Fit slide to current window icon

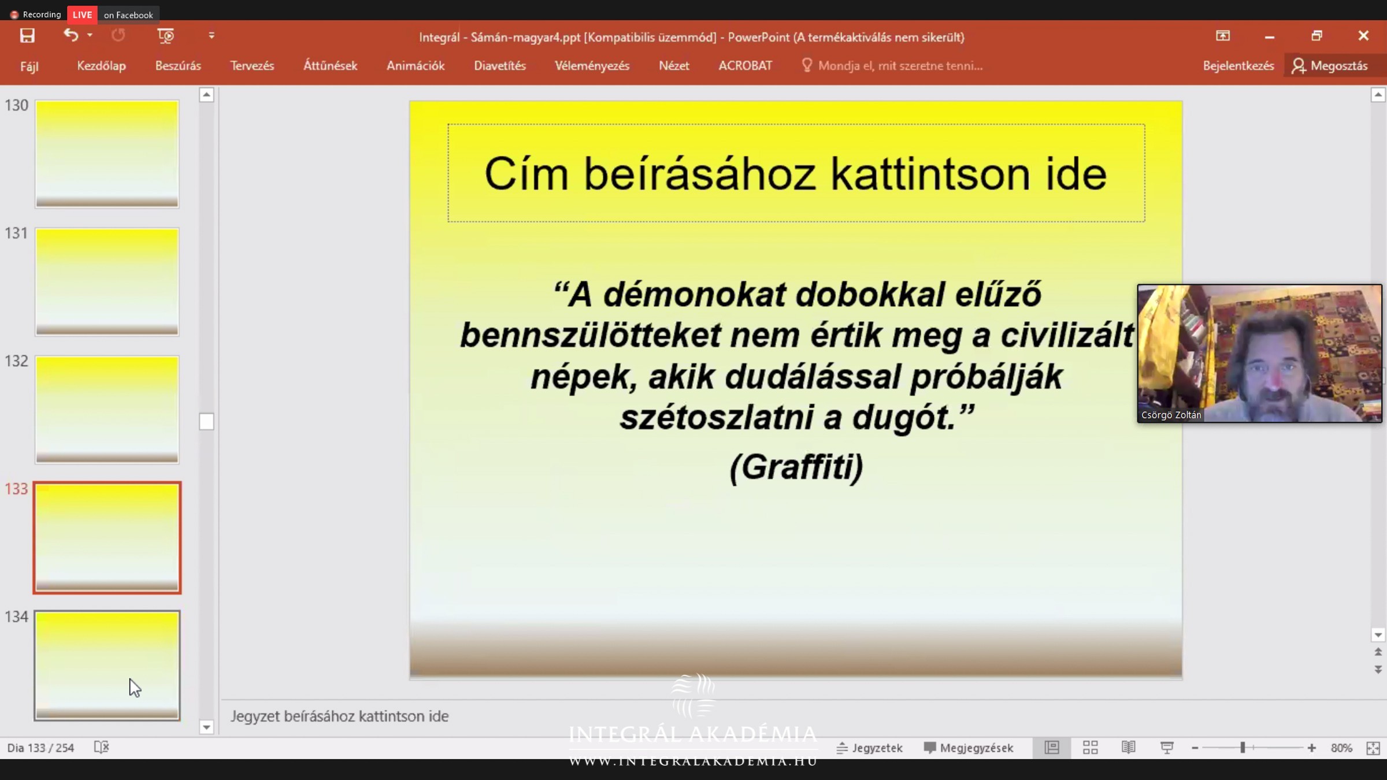1373,748
